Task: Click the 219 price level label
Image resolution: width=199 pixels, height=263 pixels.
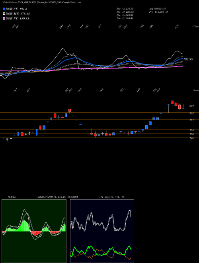Action: pyautogui.click(x=191, y=106)
